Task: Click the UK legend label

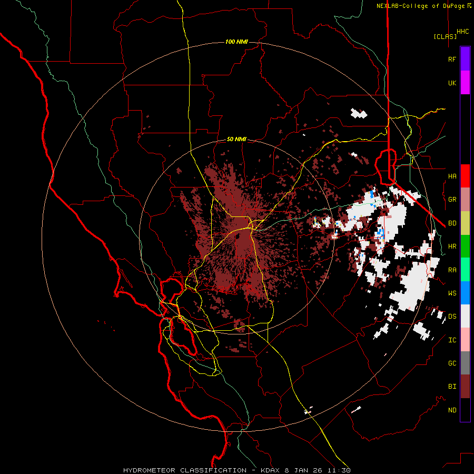Action: coord(452,83)
